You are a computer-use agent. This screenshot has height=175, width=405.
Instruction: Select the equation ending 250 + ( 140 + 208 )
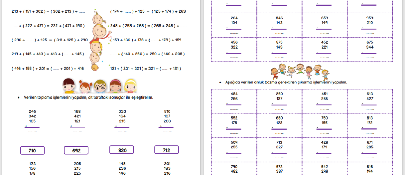click(147, 54)
